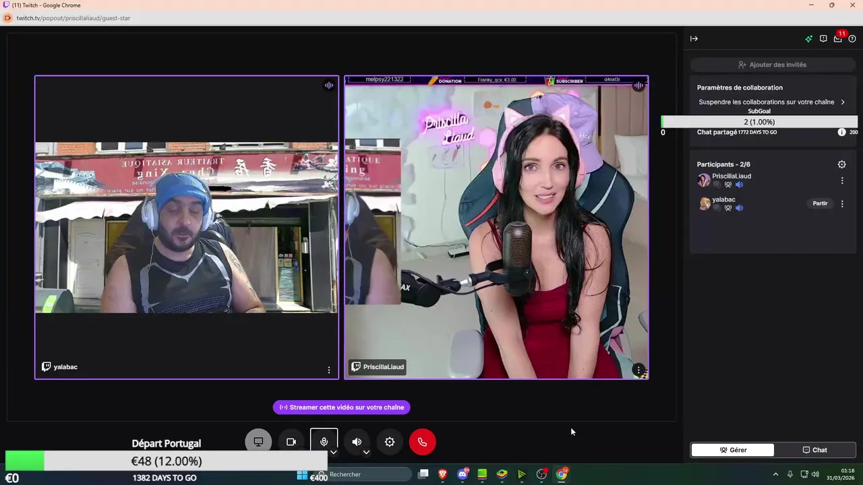
Task: Toggle PriscillaLiaud's chat bubble icon
Action: pyautogui.click(x=717, y=185)
